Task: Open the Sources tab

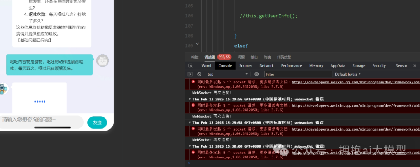Action: pos(245,66)
